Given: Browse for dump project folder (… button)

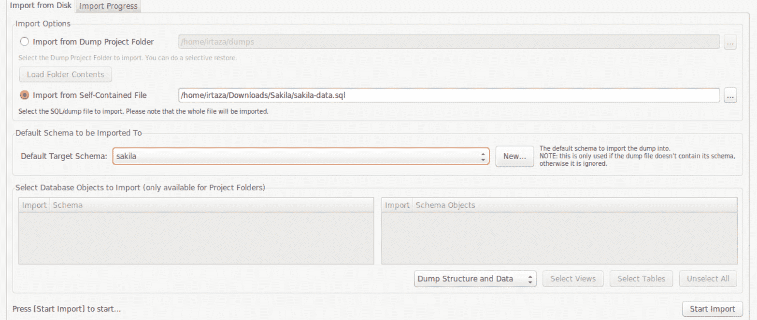Looking at the screenshot, I should pyautogui.click(x=730, y=42).
